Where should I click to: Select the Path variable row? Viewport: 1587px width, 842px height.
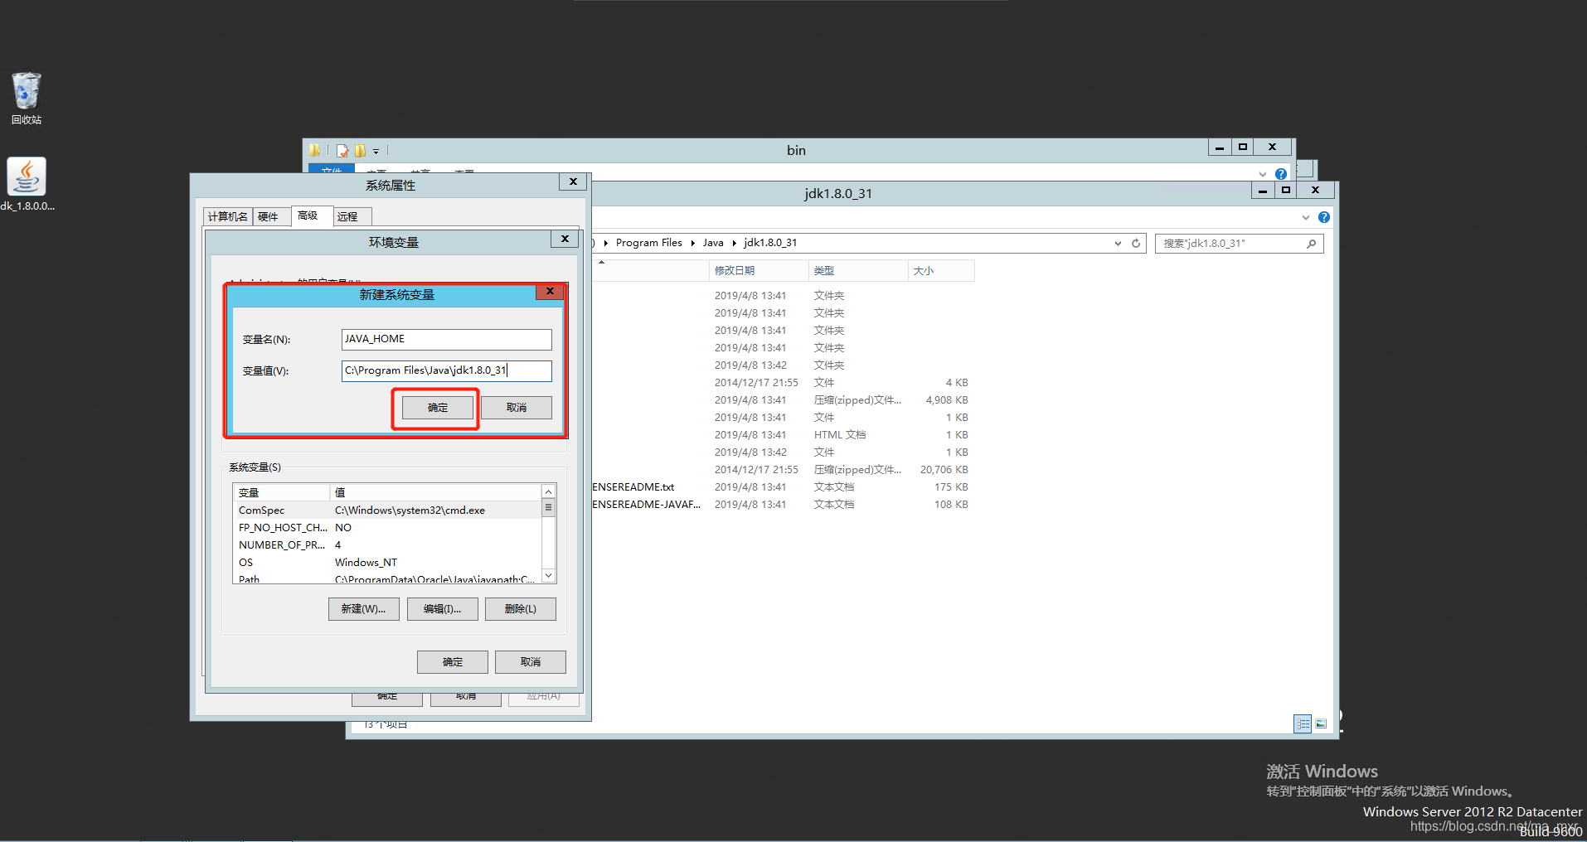[x=387, y=578]
